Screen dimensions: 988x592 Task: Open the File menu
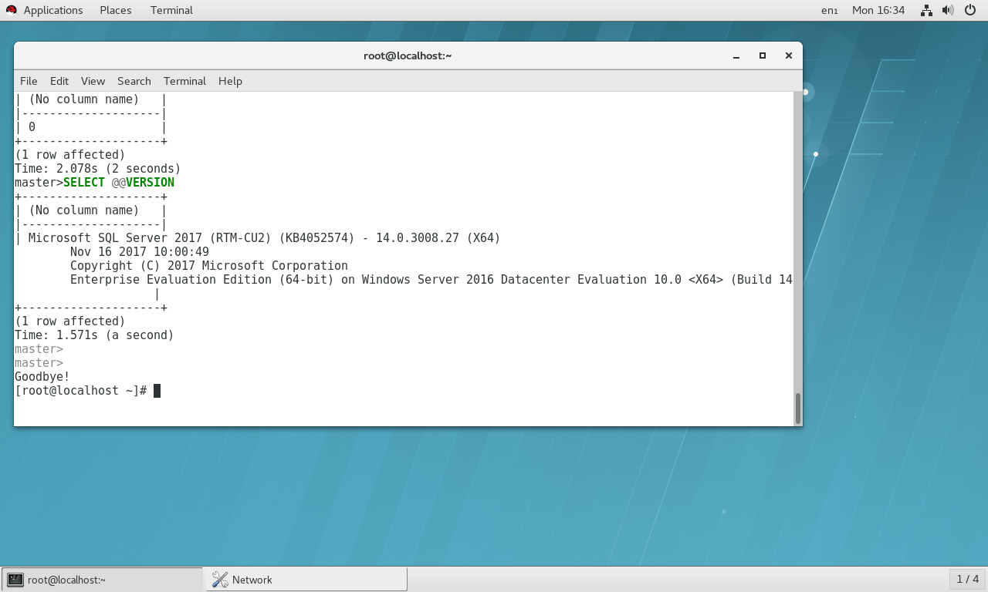tap(29, 81)
